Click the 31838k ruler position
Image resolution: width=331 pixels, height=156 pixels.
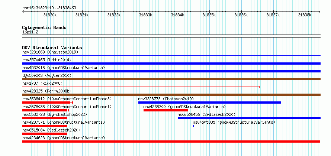[x=305, y=15]
